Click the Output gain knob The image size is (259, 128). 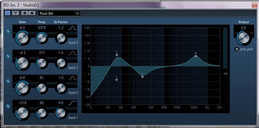(x=244, y=38)
